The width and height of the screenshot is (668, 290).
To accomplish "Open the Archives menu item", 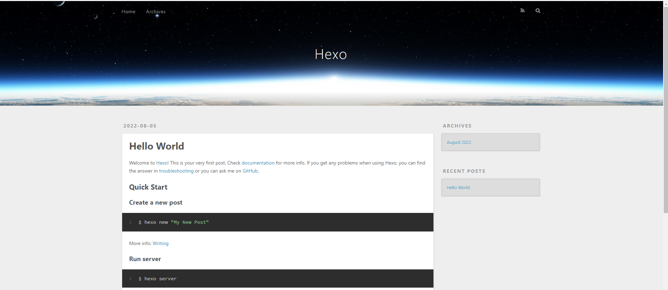I will coord(156,12).
